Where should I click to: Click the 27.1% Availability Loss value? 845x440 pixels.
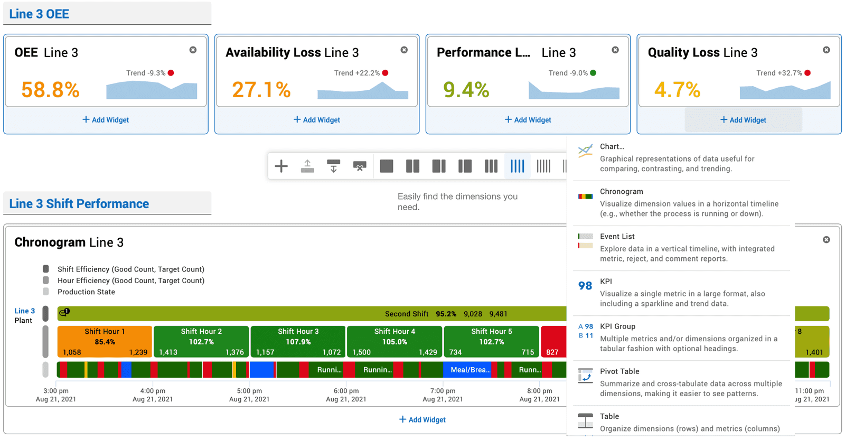click(x=261, y=90)
